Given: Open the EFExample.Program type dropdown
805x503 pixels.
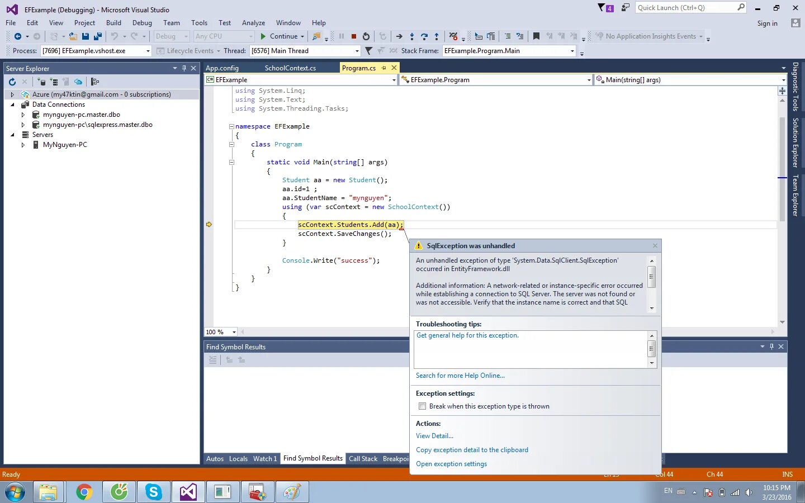Looking at the screenshot, I should [x=589, y=80].
